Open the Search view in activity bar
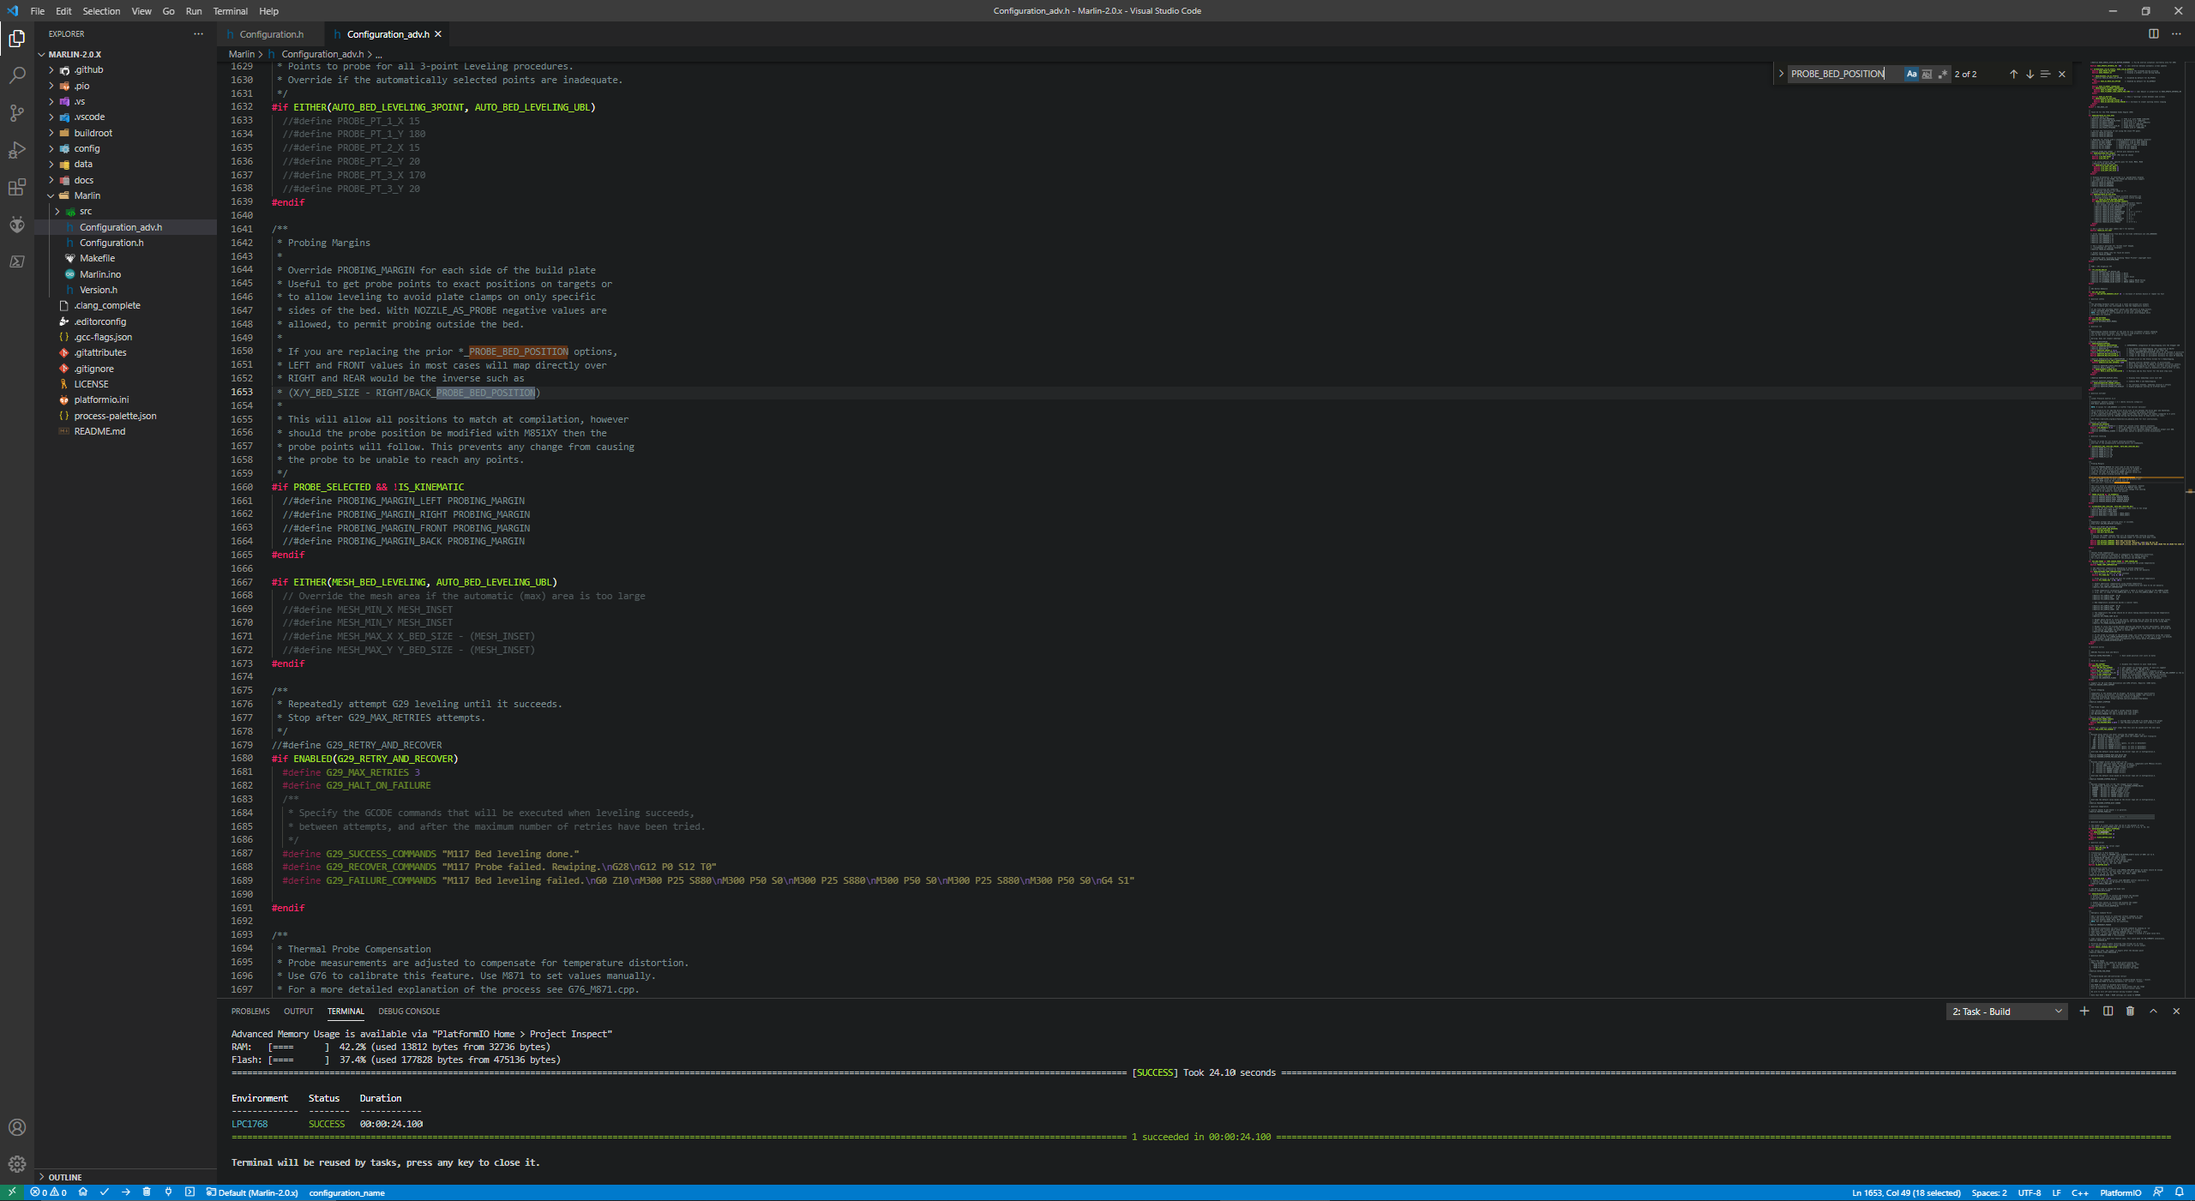 point(17,75)
